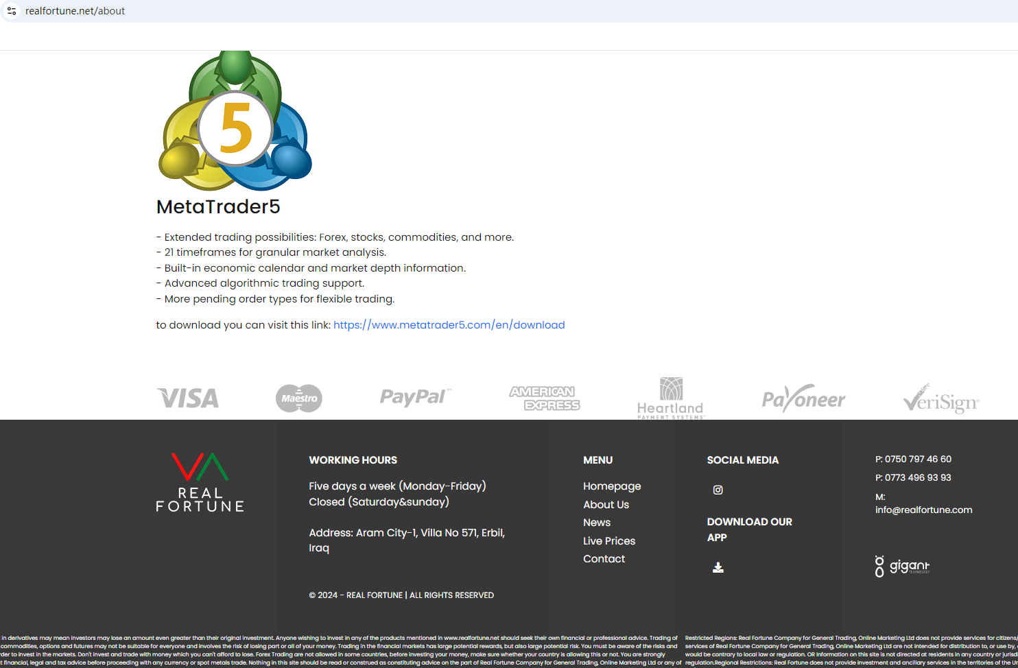Click the Payoneer logo
The width and height of the screenshot is (1018, 668).
point(803,398)
